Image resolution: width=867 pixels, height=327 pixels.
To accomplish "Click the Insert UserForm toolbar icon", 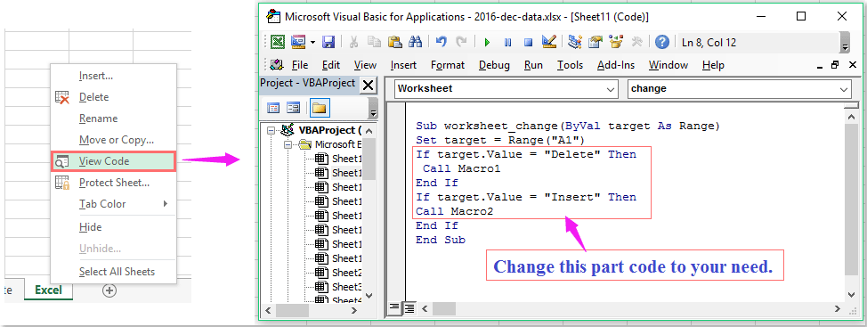I will click(x=298, y=42).
